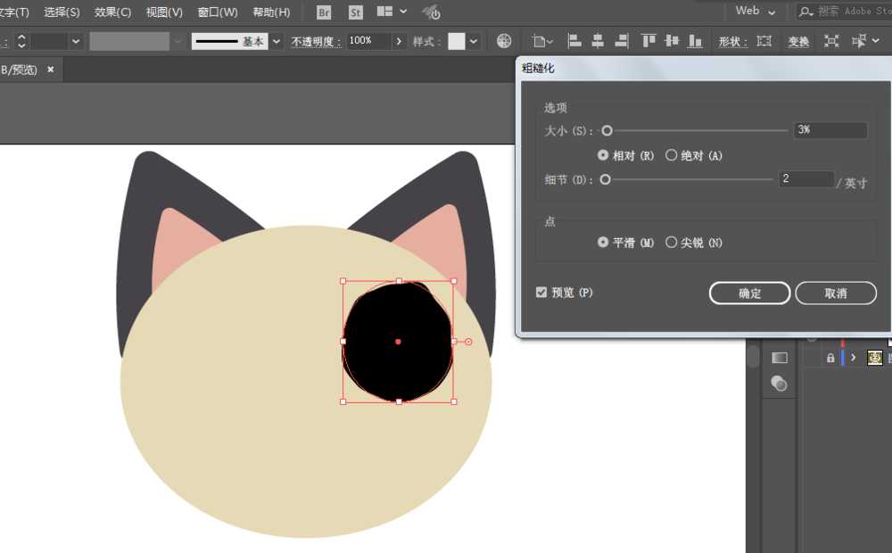892x553 pixels.
Task: Expand the layer with the chevron arrow
Action: 852,357
